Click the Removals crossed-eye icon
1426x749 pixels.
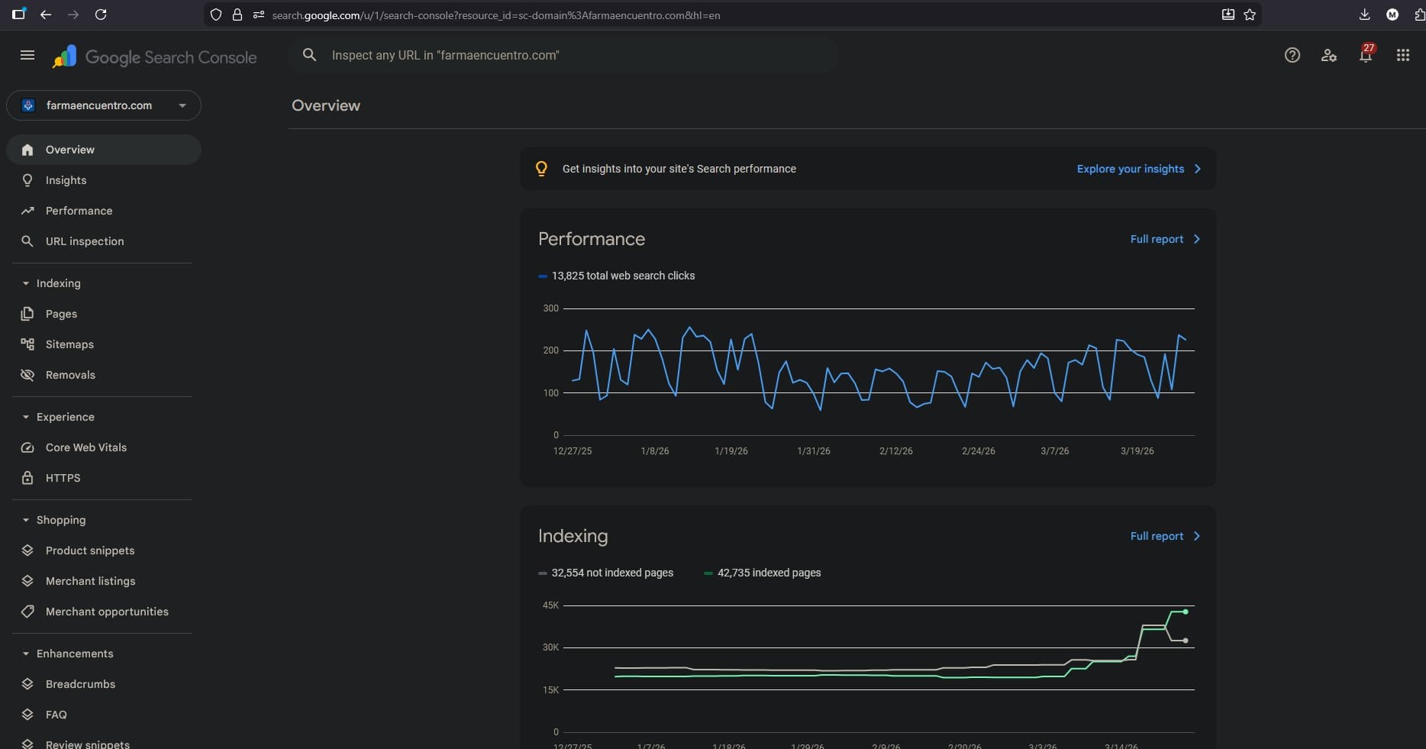pos(27,375)
